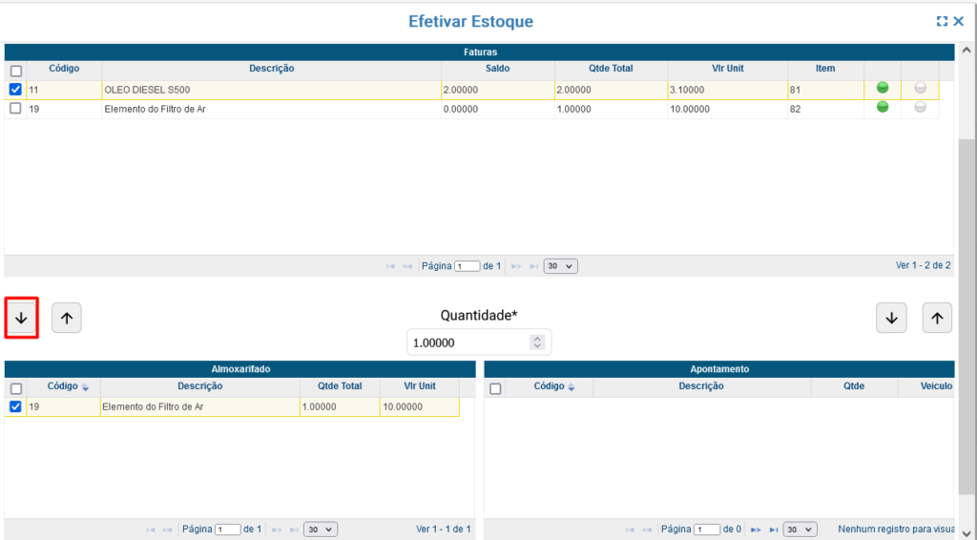977x540 pixels.
Task: Click the down arrow button above Apontamento
Action: pyautogui.click(x=891, y=319)
